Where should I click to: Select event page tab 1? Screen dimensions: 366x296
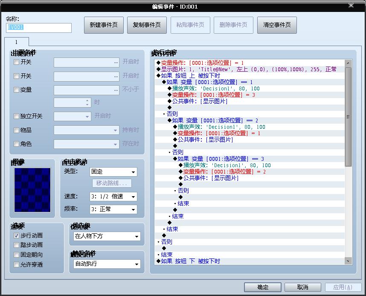coord(16,42)
